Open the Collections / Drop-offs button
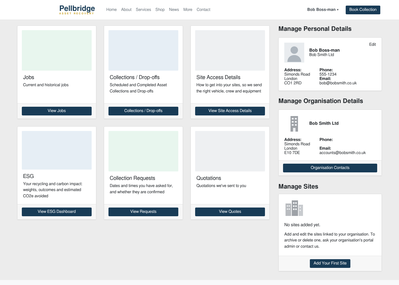The height and width of the screenshot is (285, 399). pyautogui.click(x=143, y=111)
